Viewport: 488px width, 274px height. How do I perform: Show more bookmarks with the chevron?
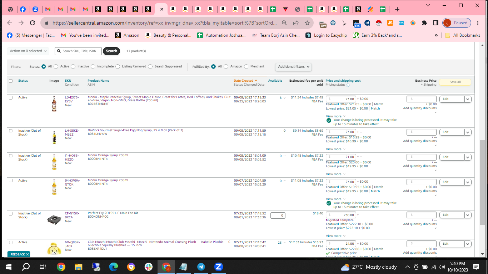[436, 35]
